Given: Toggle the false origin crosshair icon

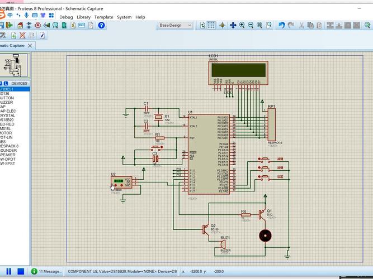Looking at the screenshot, I should (x=222, y=25).
